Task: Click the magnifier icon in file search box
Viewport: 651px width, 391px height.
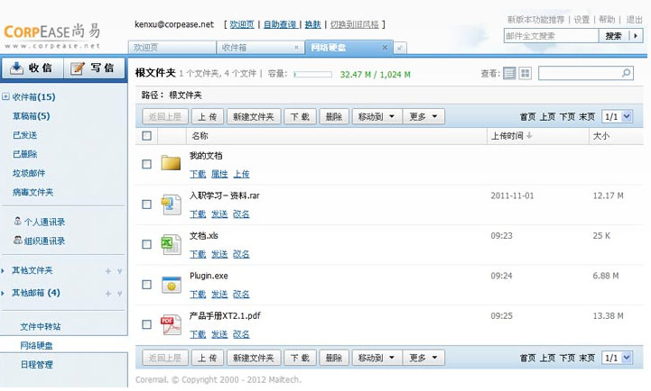Action: (x=626, y=73)
